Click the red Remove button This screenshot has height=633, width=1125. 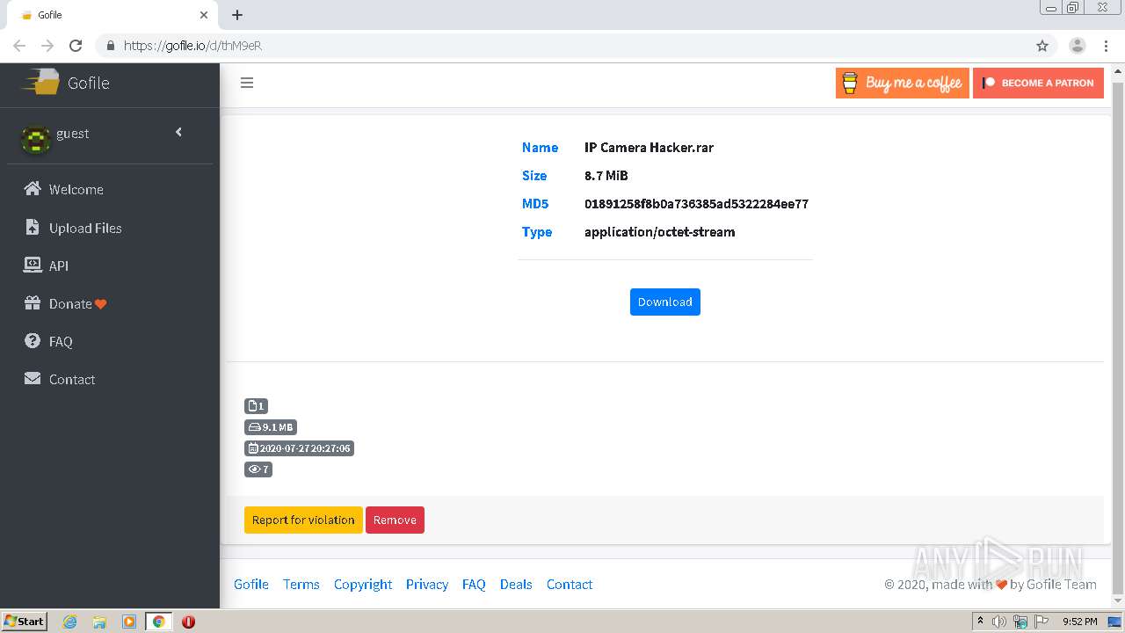click(395, 520)
